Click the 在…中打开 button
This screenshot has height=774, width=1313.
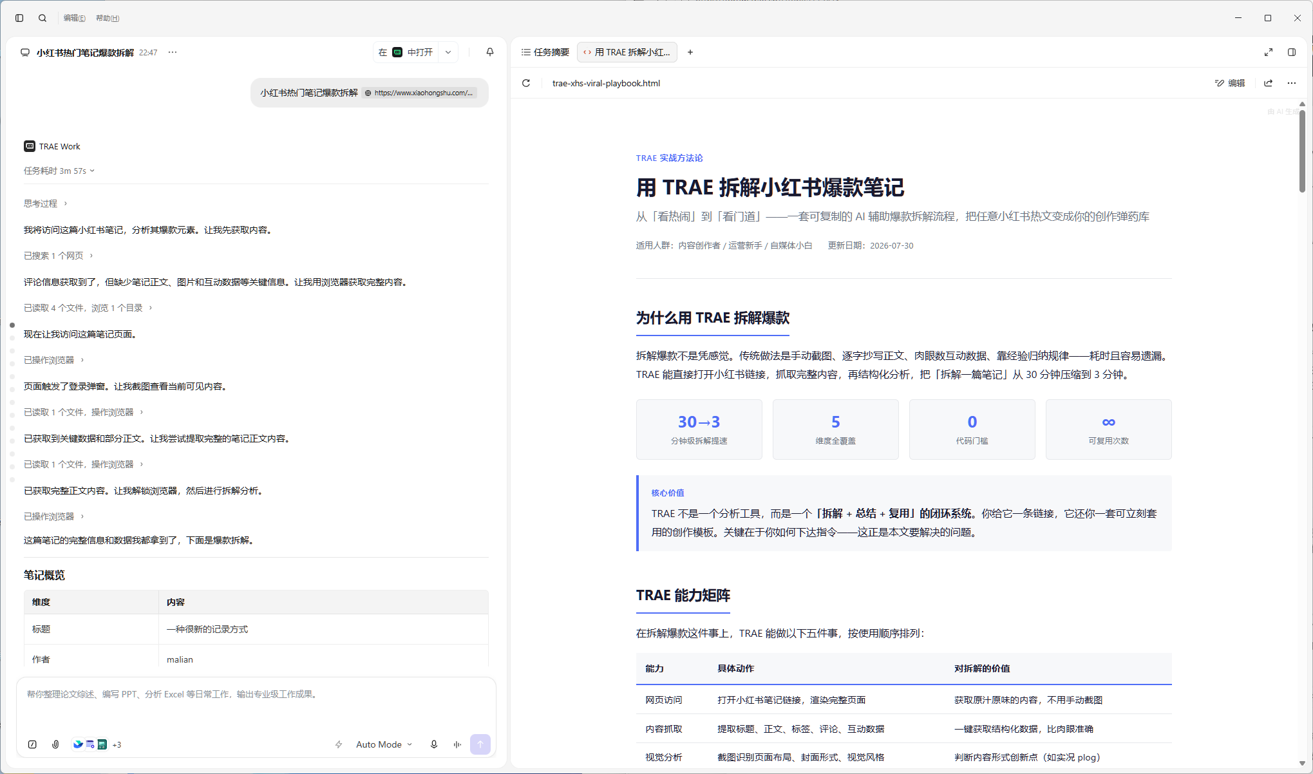[x=406, y=52]
